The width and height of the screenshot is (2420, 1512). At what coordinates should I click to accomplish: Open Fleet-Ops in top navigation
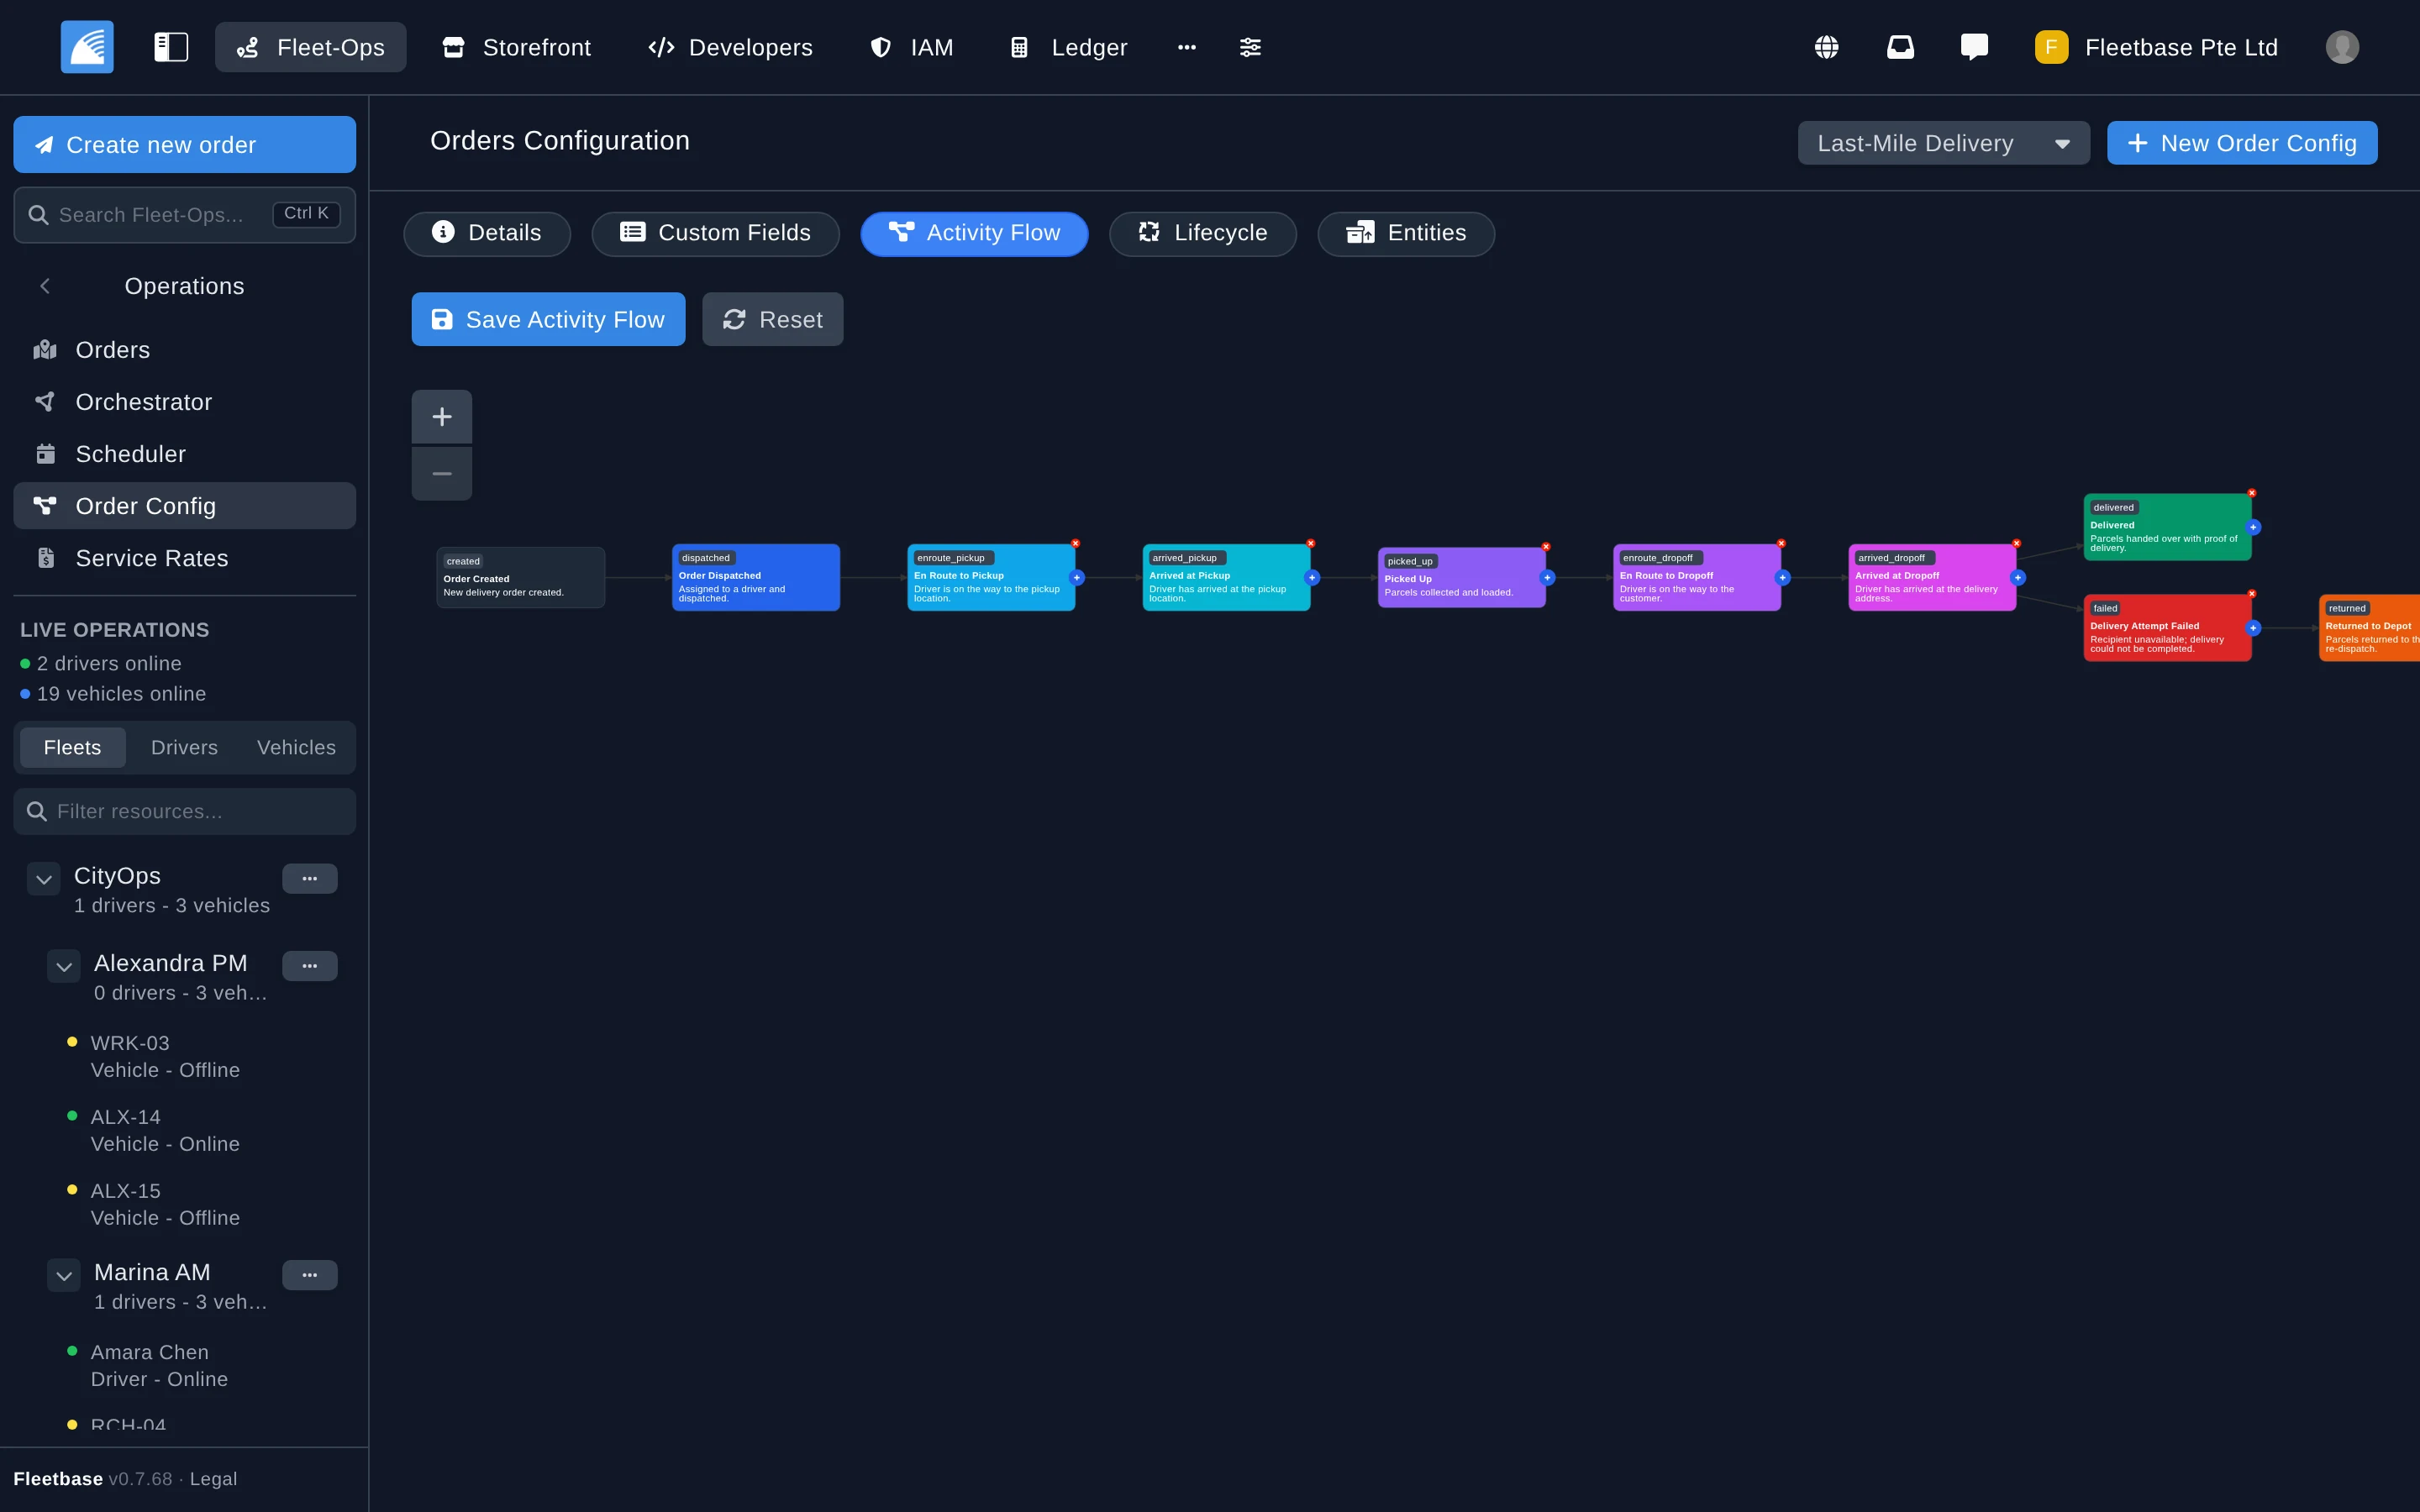click(311, 47)
